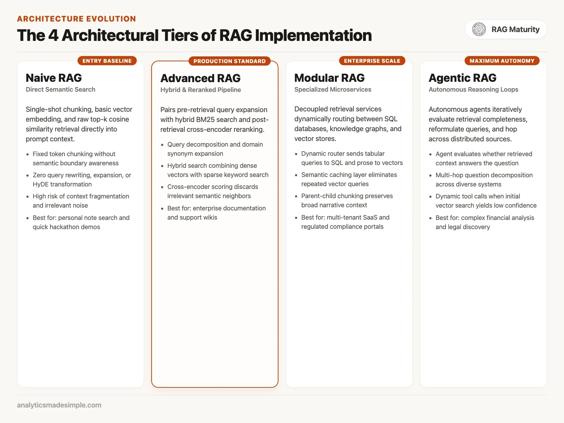Viewport: 564px width, 423px height.
Task: Click bullet 'Best for: multi-tenant SaaS'
Action: pyautogui.click(x=345, y=222)
